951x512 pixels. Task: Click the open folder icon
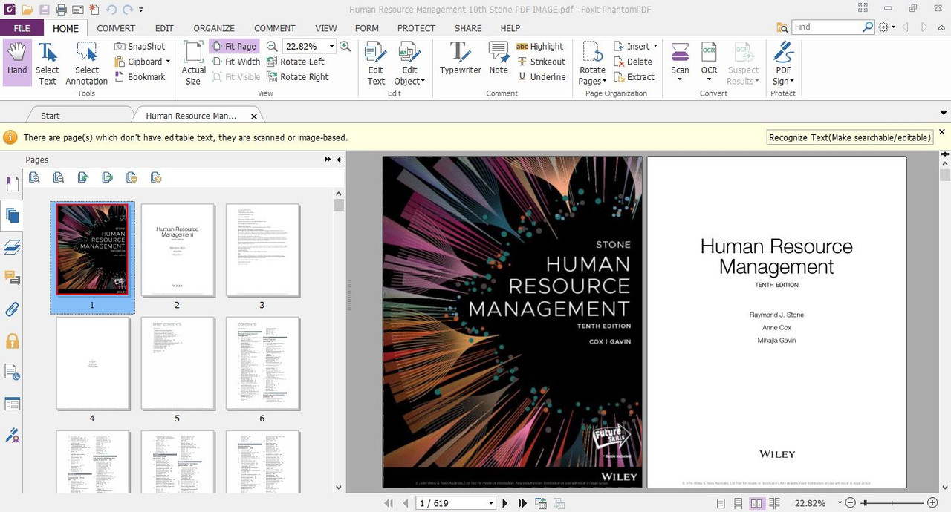pyautogui.click(x=27, y=10)
